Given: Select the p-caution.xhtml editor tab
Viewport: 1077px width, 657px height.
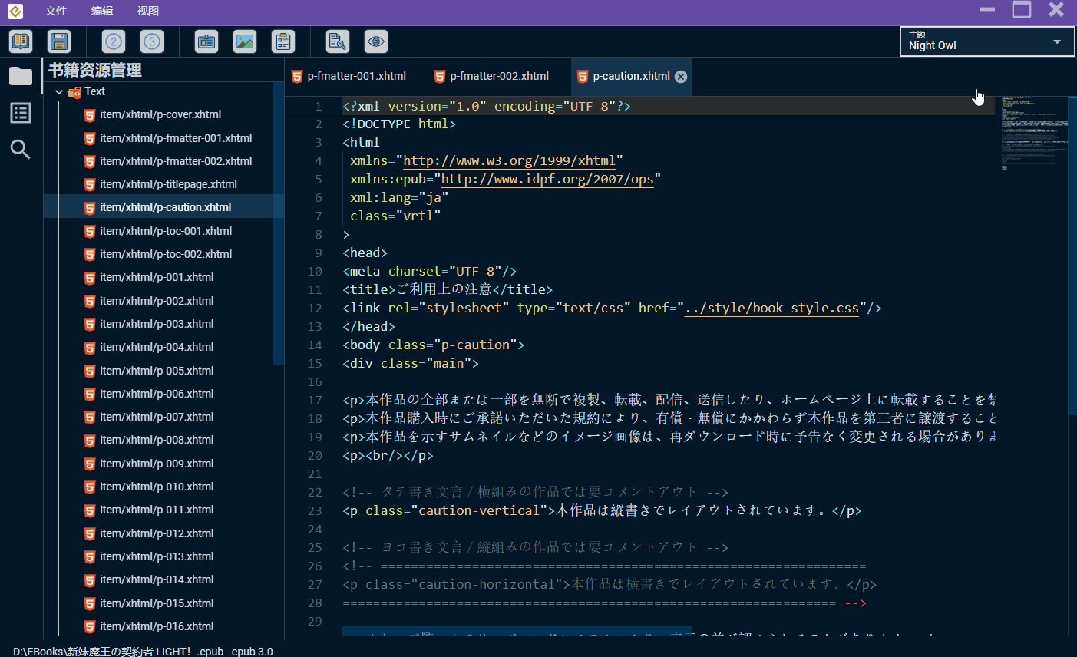Looking at the screenshot, I should click(x=631, y=76).
